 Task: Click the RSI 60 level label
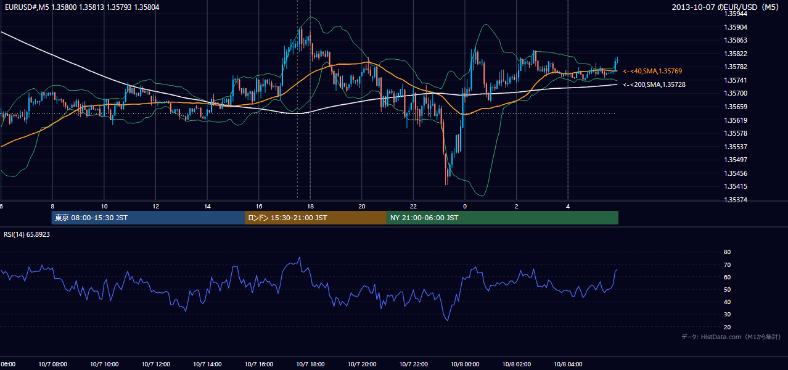point(727,277)
